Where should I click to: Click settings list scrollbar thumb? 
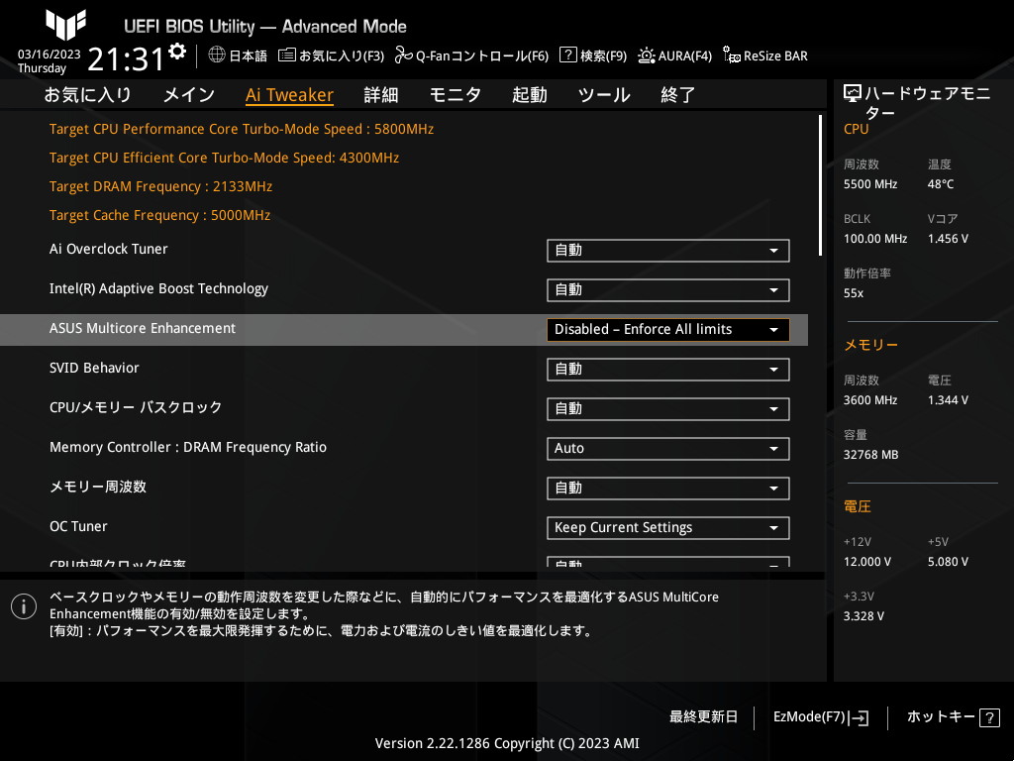(821, 185)
